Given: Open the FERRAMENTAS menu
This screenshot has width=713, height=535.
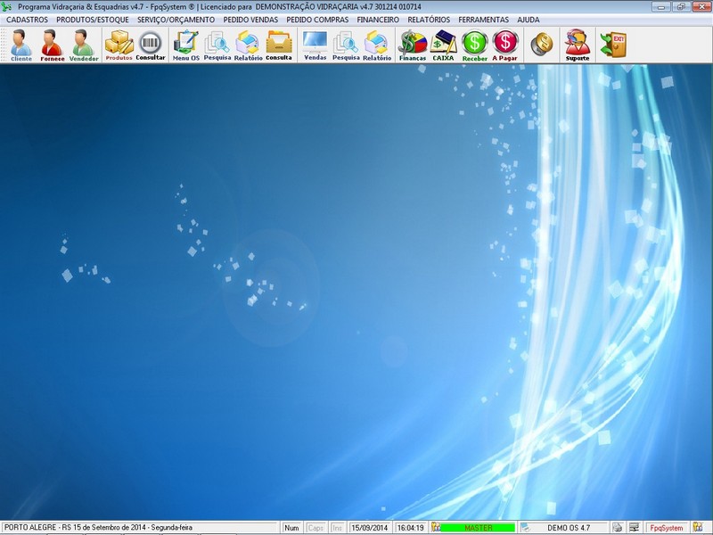Looking at the screenshot, I should pyautogui.click(x=484, y=19).
